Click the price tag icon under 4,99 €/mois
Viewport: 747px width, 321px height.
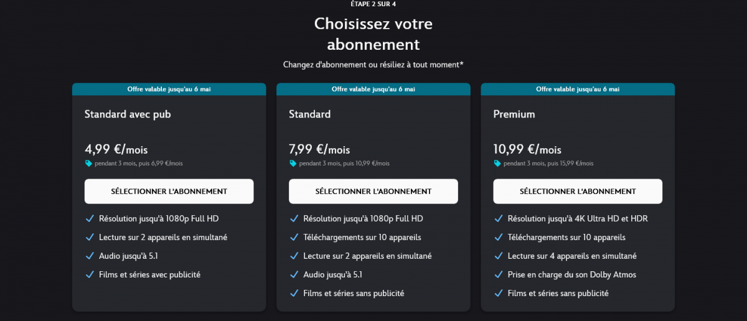tap(88, 164)
